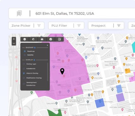135x116 pixels.
Task: Zoom in the map with plus
Action: coord(14,39)
